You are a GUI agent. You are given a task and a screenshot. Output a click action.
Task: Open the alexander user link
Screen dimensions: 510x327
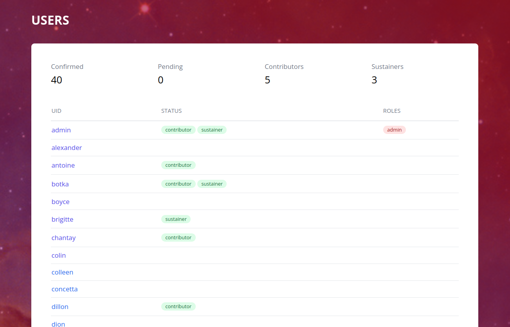[x=67, y=148]
